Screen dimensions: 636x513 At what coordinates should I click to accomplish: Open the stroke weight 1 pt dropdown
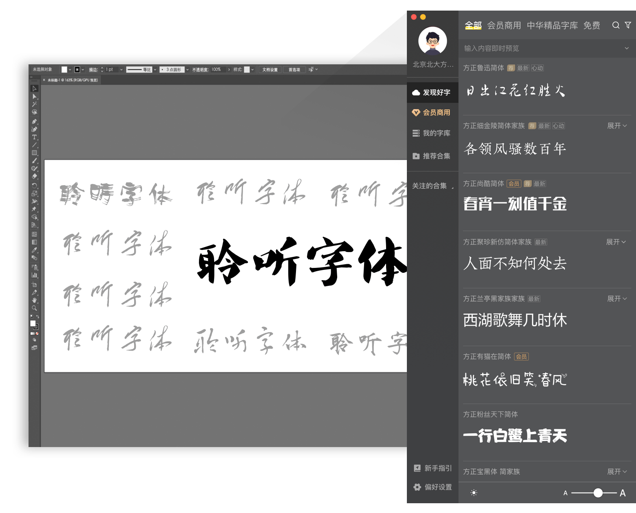click(121, 70)
